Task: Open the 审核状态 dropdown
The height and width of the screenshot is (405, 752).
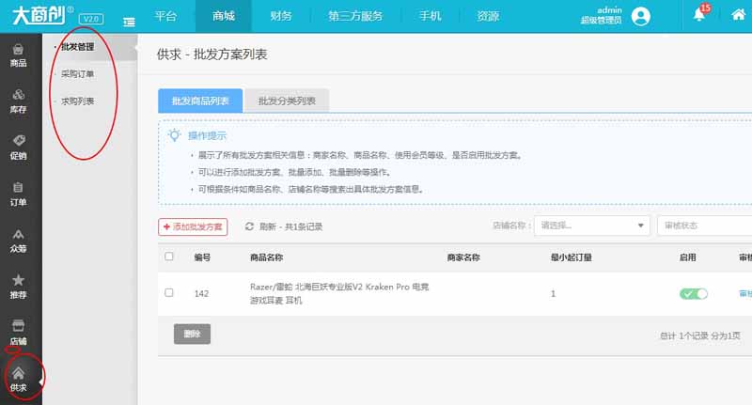Action: tap(704, 226)
